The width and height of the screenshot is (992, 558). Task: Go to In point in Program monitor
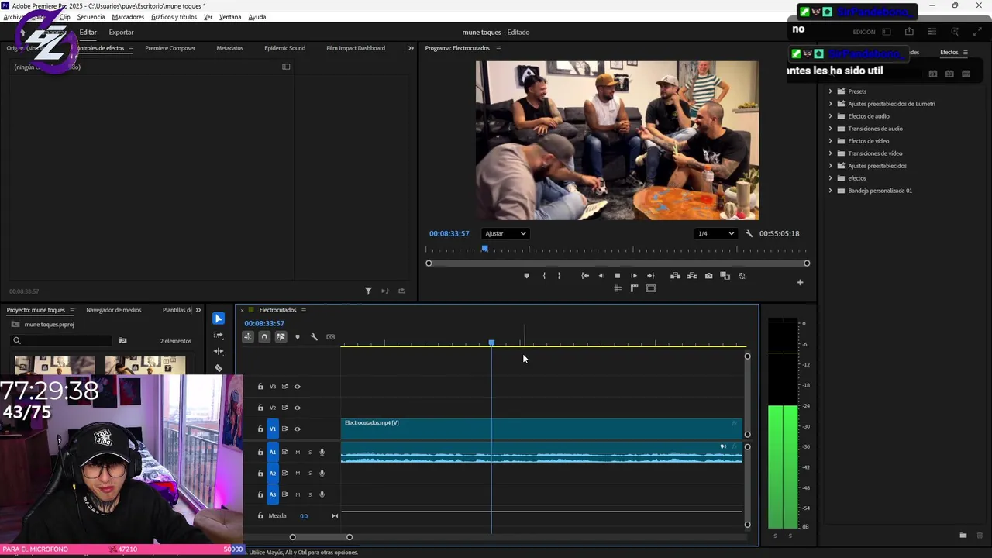click(585, 276)
